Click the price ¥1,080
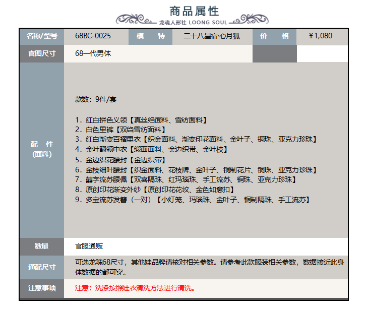Viewport: 368px width, 309px height. (x=321, y=36)
